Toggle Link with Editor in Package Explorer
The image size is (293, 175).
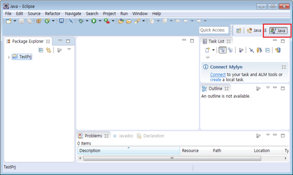pos(49,50)
